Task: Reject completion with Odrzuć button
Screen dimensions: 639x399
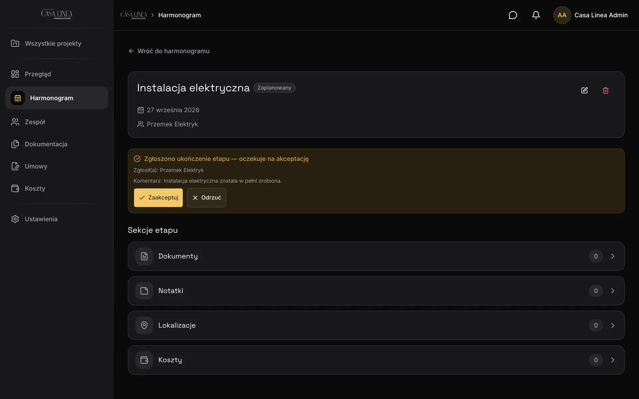Action: click(206, 198)
